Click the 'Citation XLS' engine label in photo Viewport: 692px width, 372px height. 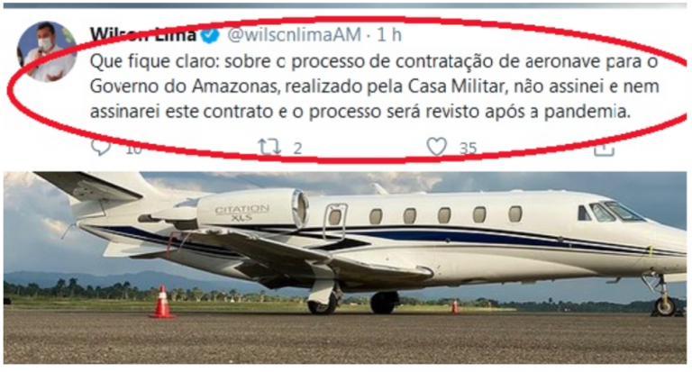click(241, 213)
